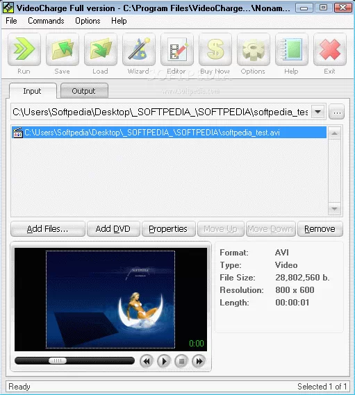
Task: Click the Save folder icon
Action: 63,49
